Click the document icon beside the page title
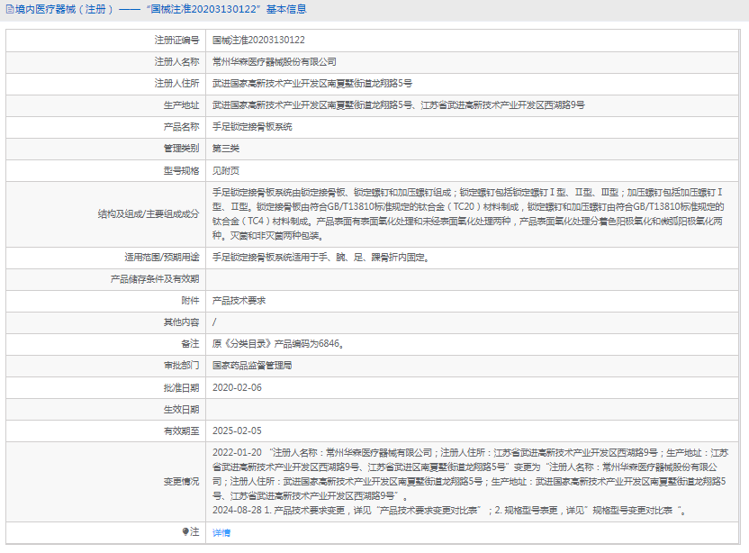Screen dimensions: 749x553 [x=10, y=9]
